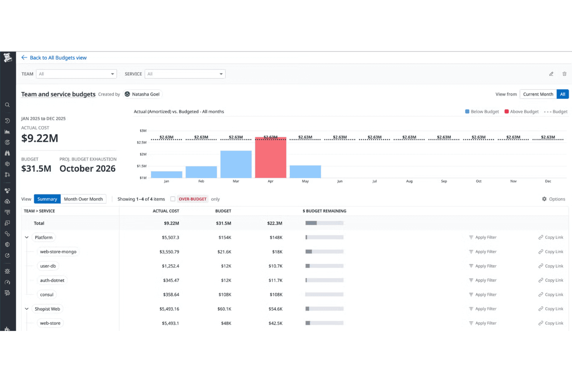Open the bug icon in sidebar
Screen dimensions: 572x382
coord(7,271)
